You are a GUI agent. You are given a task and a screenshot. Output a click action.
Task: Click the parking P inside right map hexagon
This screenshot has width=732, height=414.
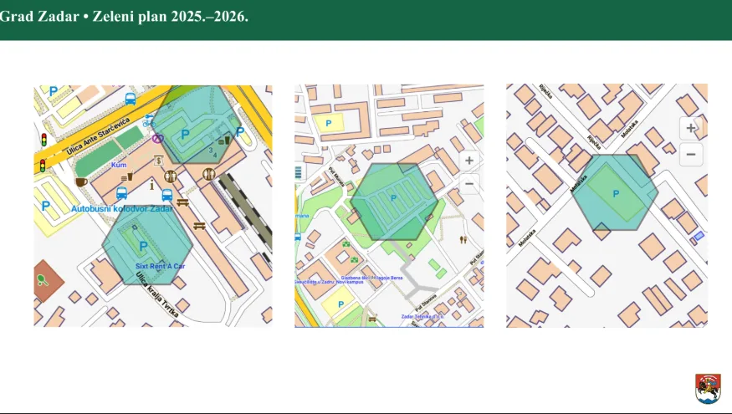[x=617, y=194]
